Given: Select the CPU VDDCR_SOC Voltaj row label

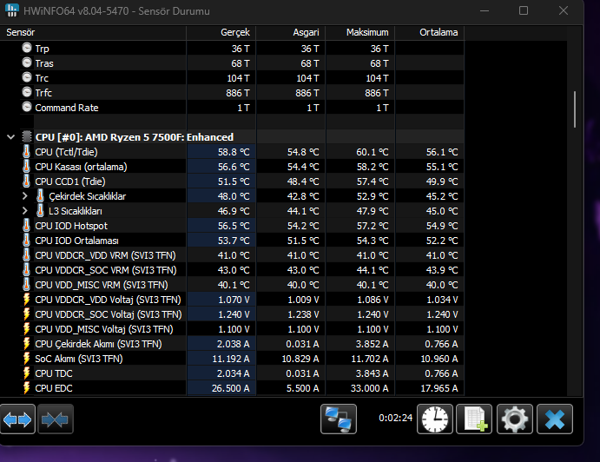Looking at the screenshot, I should pyautogui.click(x=109, y=314).
